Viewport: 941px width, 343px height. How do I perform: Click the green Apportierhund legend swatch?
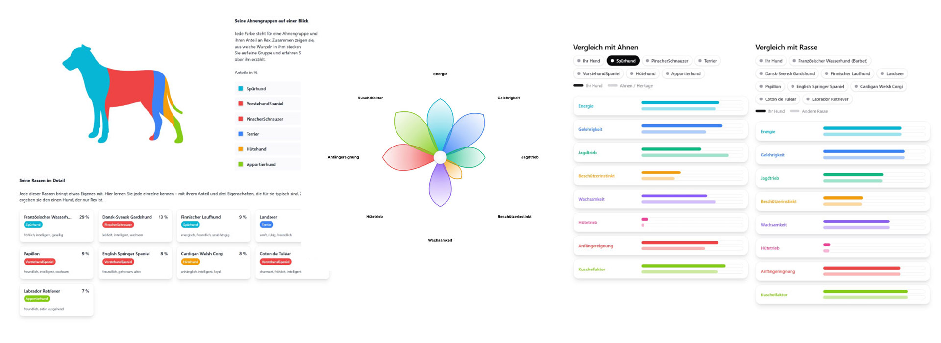(x=241, y=164)
